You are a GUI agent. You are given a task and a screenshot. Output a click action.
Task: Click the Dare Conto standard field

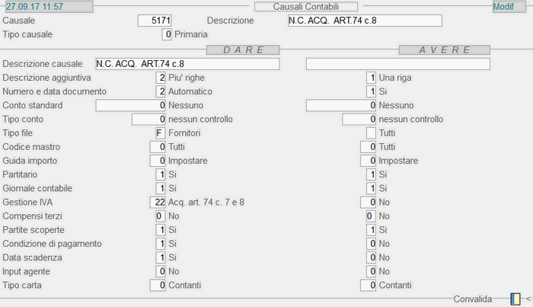(x=130, y=105)
